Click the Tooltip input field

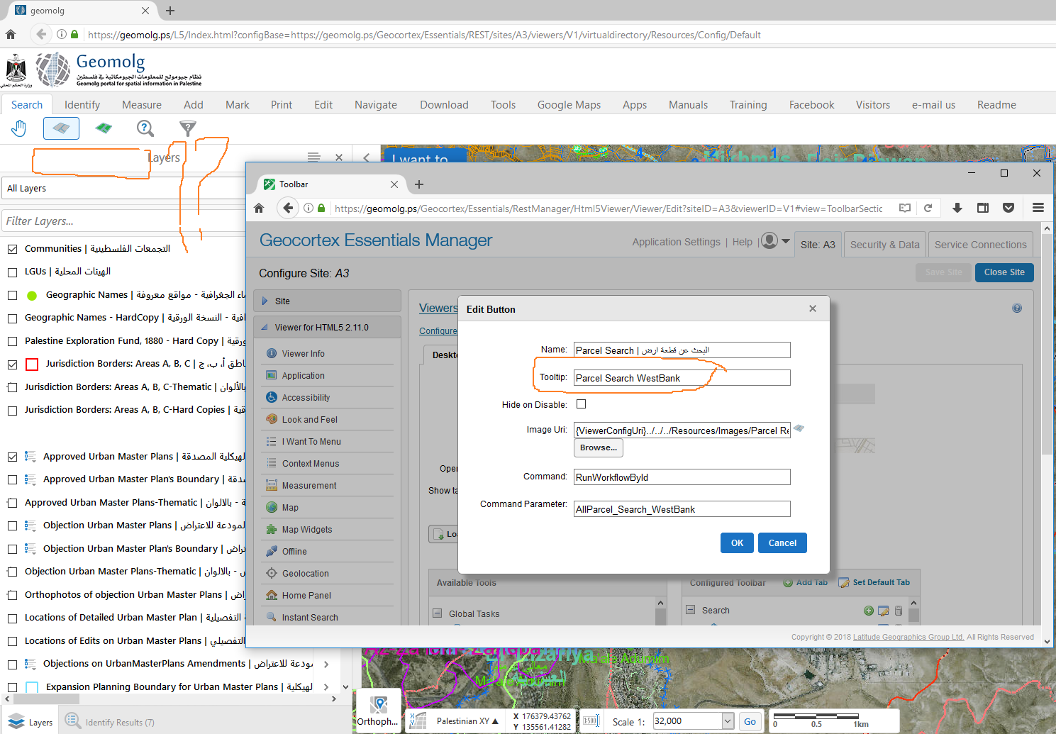(682, 378)
